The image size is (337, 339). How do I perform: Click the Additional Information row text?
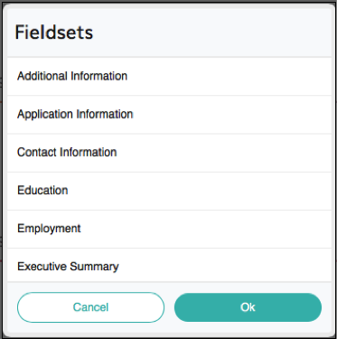(x=72, y=76)
